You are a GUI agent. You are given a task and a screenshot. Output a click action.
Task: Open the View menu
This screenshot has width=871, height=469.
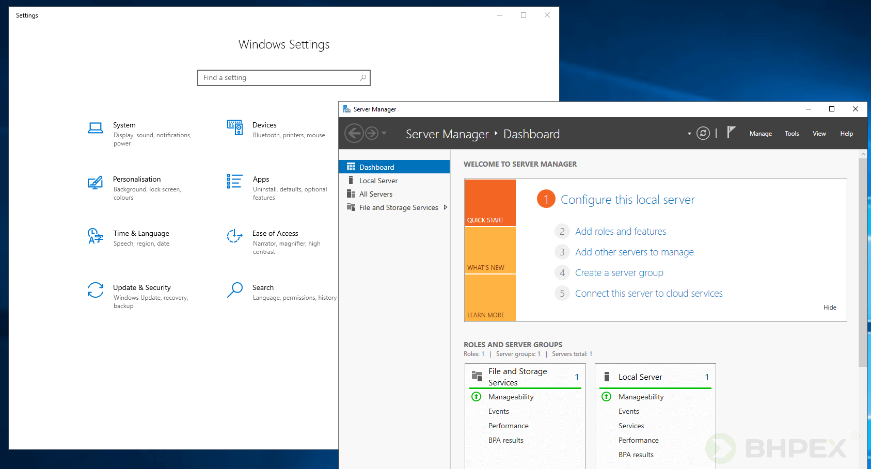click(x=819, y=134)
